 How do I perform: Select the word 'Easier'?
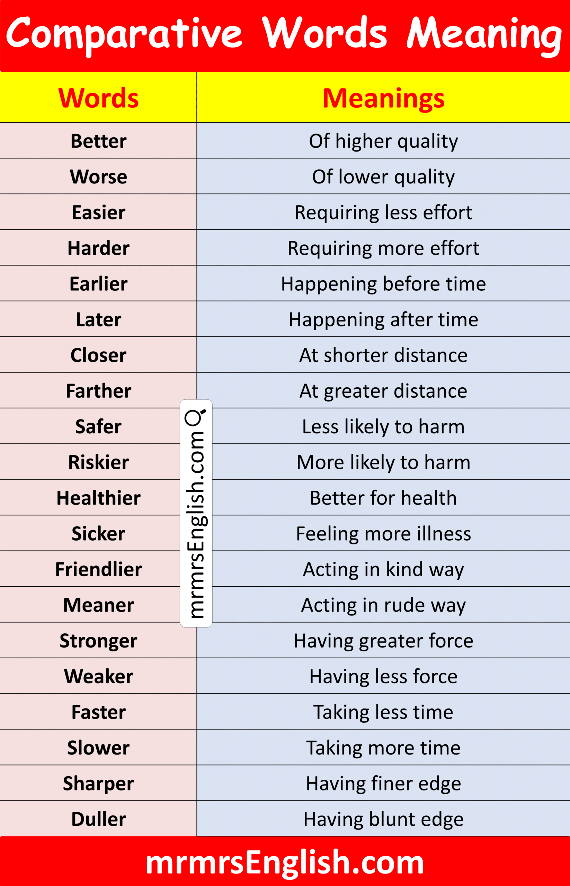[98, 213]
